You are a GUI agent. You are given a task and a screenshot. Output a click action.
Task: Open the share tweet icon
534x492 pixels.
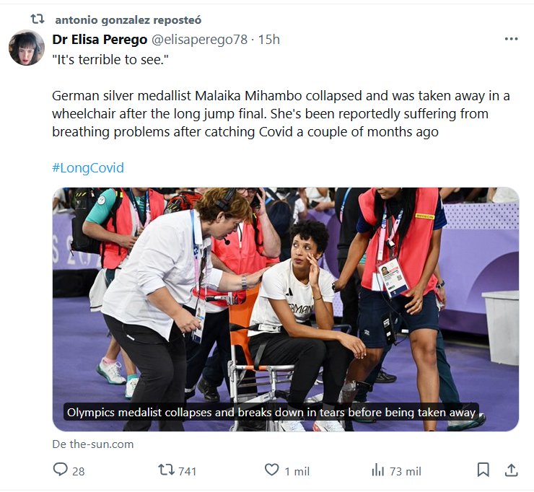(x=511, y=470)
